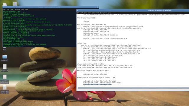Click 'xfonts-100dpi xfonts-75dpi' line in Mousepad
Viewport: 189px width, 106px height.
tap(102, 83)
